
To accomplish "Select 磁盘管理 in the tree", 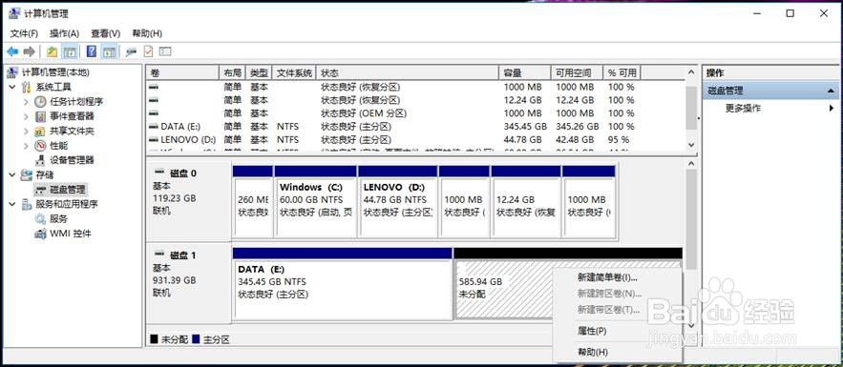I will [x=67, y=190].
